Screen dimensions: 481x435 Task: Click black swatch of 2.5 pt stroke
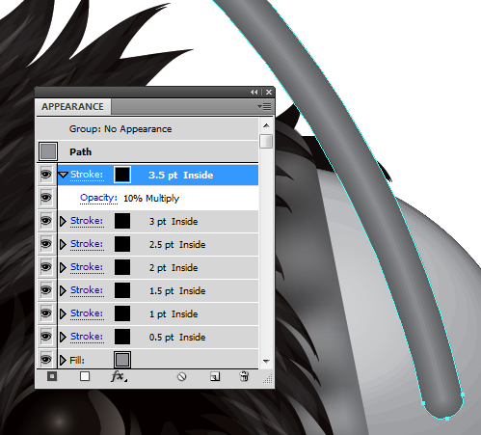(x=122, y=244)
